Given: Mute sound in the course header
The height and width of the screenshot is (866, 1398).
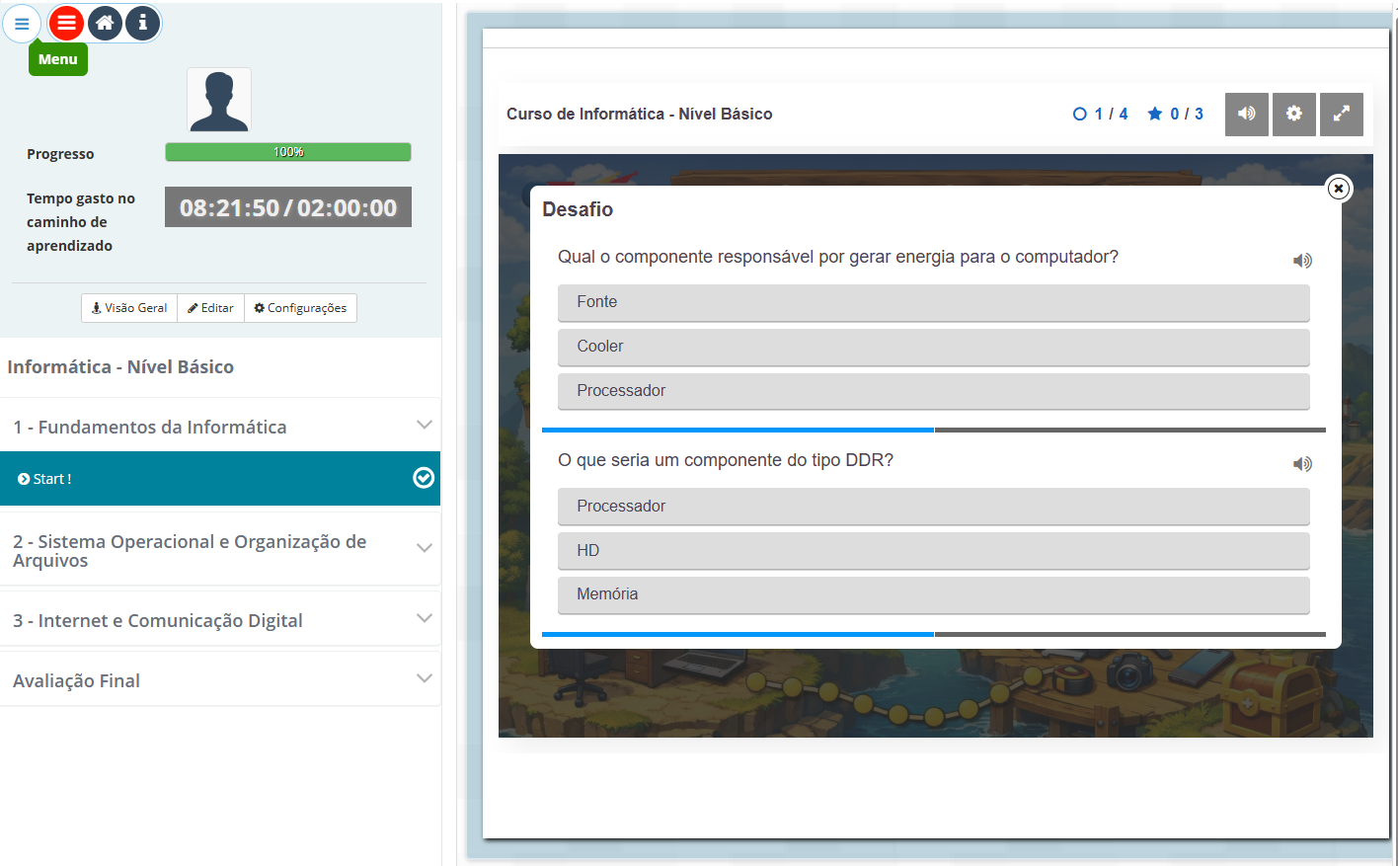Looking at the screenshot, I should [1246, 115].
